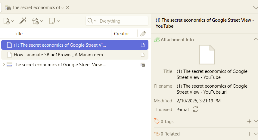
Task: Open dropdown arrow next to New Item
Action: [x=12, y=21]
